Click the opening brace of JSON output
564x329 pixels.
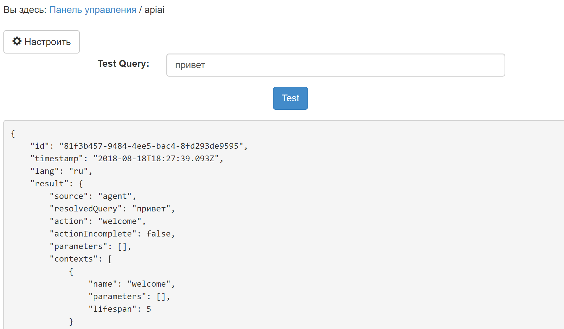point(13,133)
